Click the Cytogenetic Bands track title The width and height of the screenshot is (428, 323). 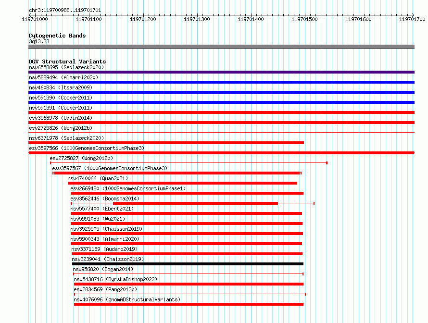[57, 36]
